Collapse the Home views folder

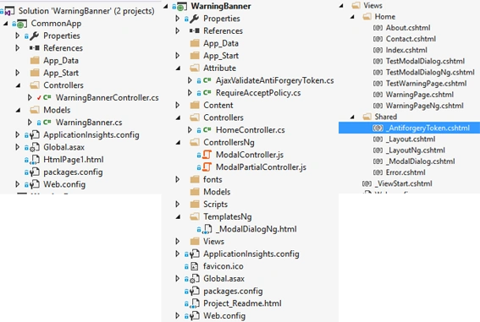tap(352, 17)
